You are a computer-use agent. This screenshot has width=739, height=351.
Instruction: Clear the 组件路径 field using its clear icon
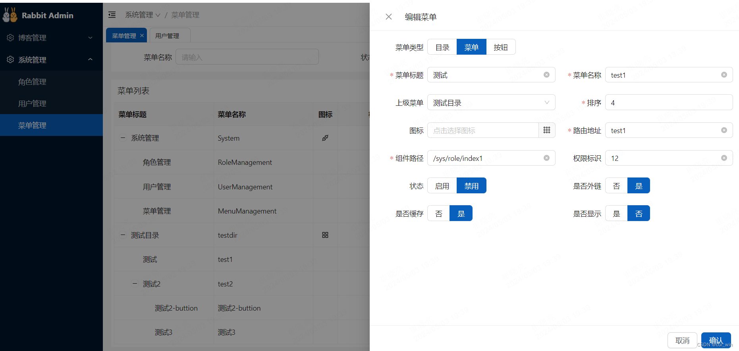546,158
